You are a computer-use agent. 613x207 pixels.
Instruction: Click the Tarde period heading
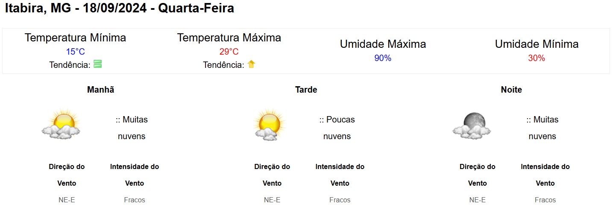tap(306, 90)
